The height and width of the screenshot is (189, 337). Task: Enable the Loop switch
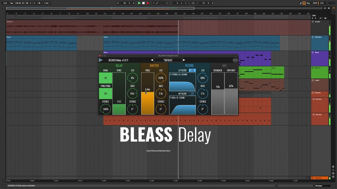[193, 3]
